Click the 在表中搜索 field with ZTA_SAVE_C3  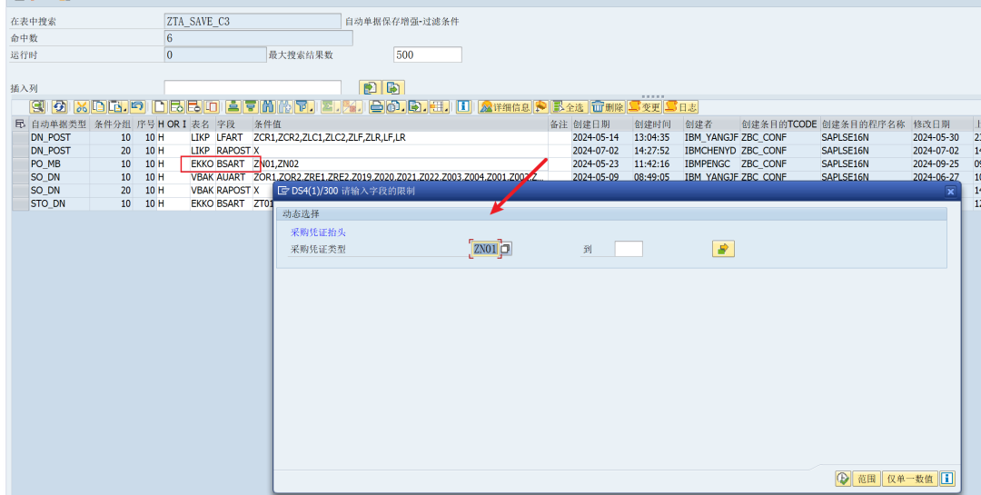tap(253, 21)
